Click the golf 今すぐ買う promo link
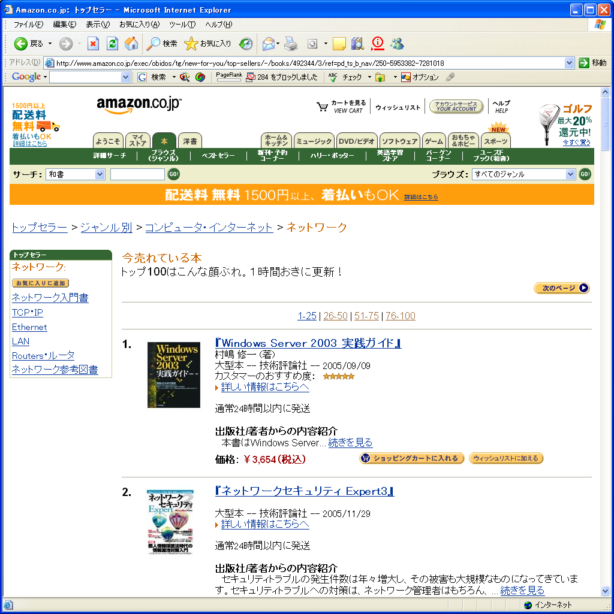The image size is (614, 614). (x=576, y=143)
